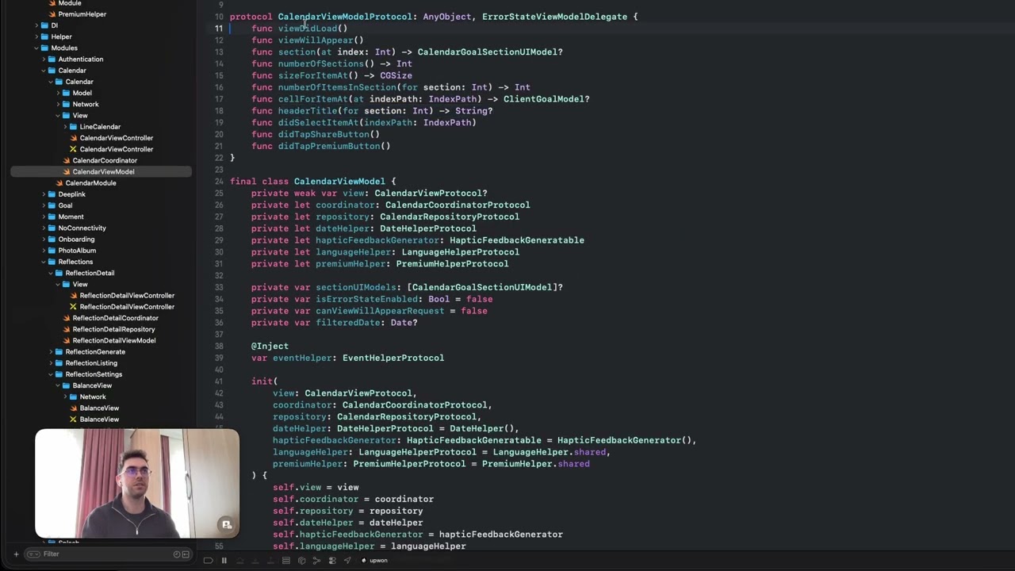The image size is (1015, 571).
Task: Click 'EventHelperProtocol' type on line 39
Action: [x=393, y=358]
